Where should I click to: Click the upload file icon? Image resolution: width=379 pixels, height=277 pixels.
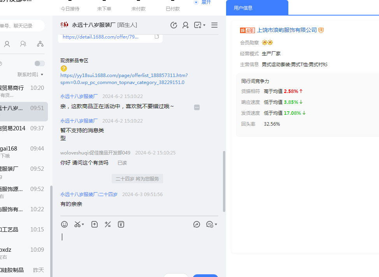[x=95, y=224]
